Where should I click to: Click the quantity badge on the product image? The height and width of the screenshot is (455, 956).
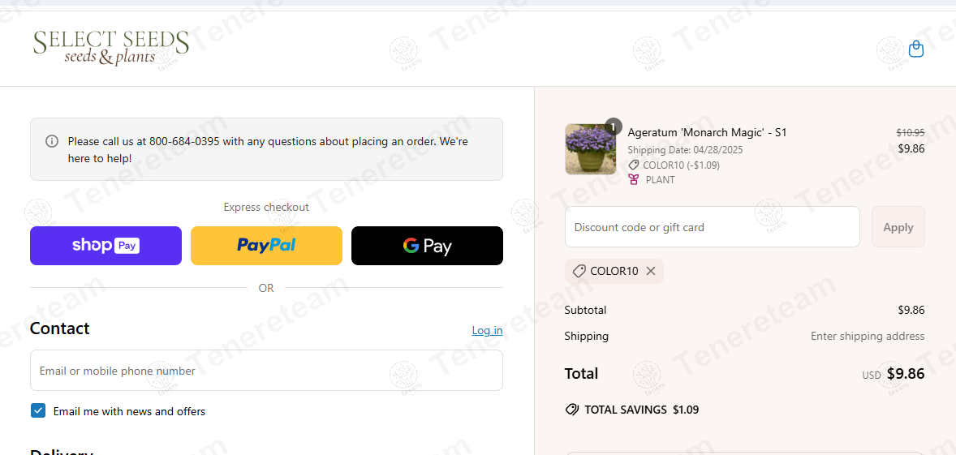tap(614, 126)
